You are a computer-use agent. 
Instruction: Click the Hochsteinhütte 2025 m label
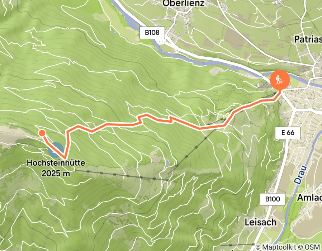56,168
